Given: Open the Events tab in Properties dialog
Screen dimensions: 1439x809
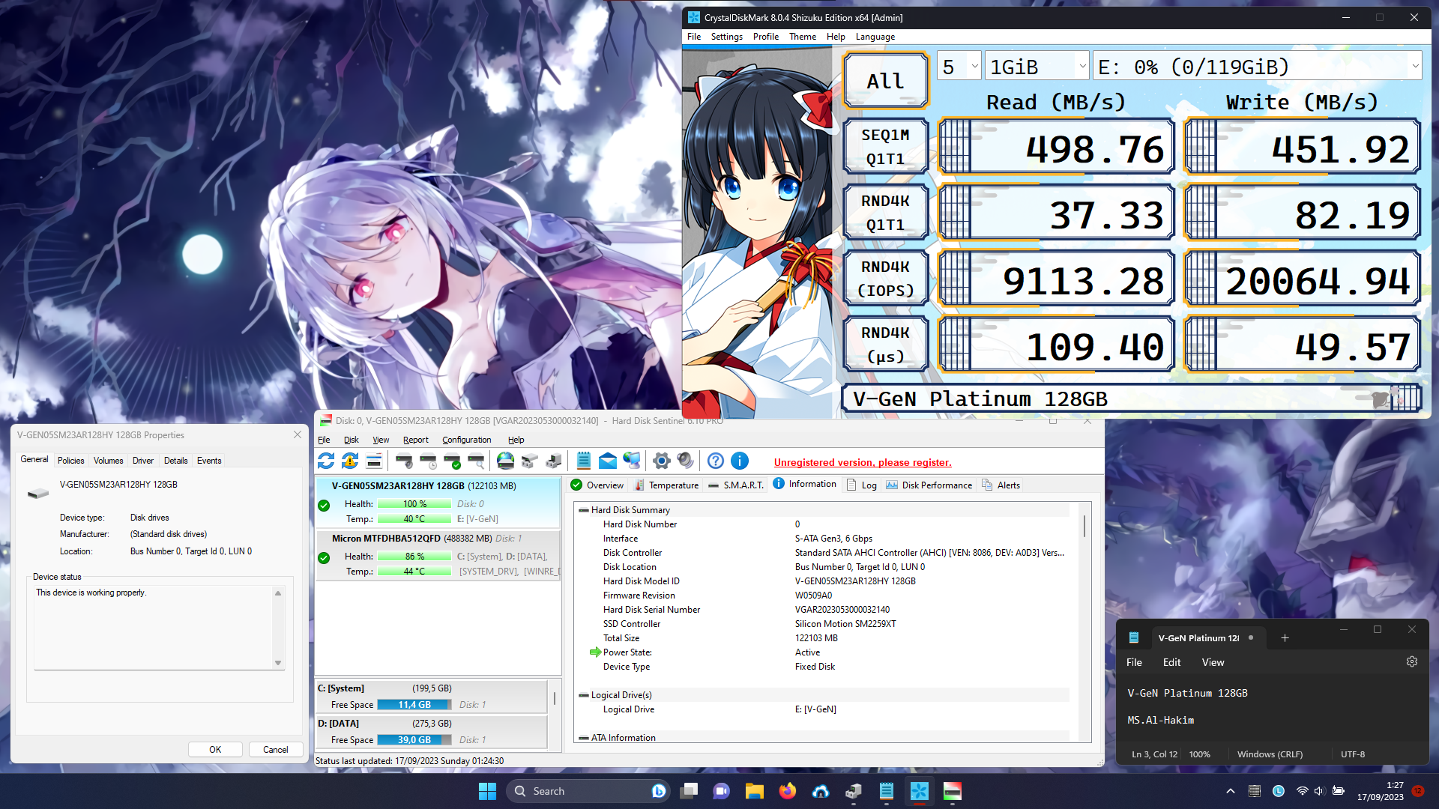Looking at the screenshot, I should coord(209,461).
